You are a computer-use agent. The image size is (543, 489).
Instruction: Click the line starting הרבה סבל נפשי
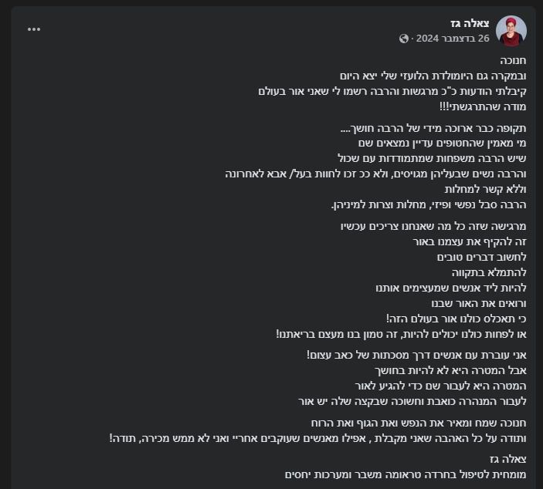coord(429,204)
